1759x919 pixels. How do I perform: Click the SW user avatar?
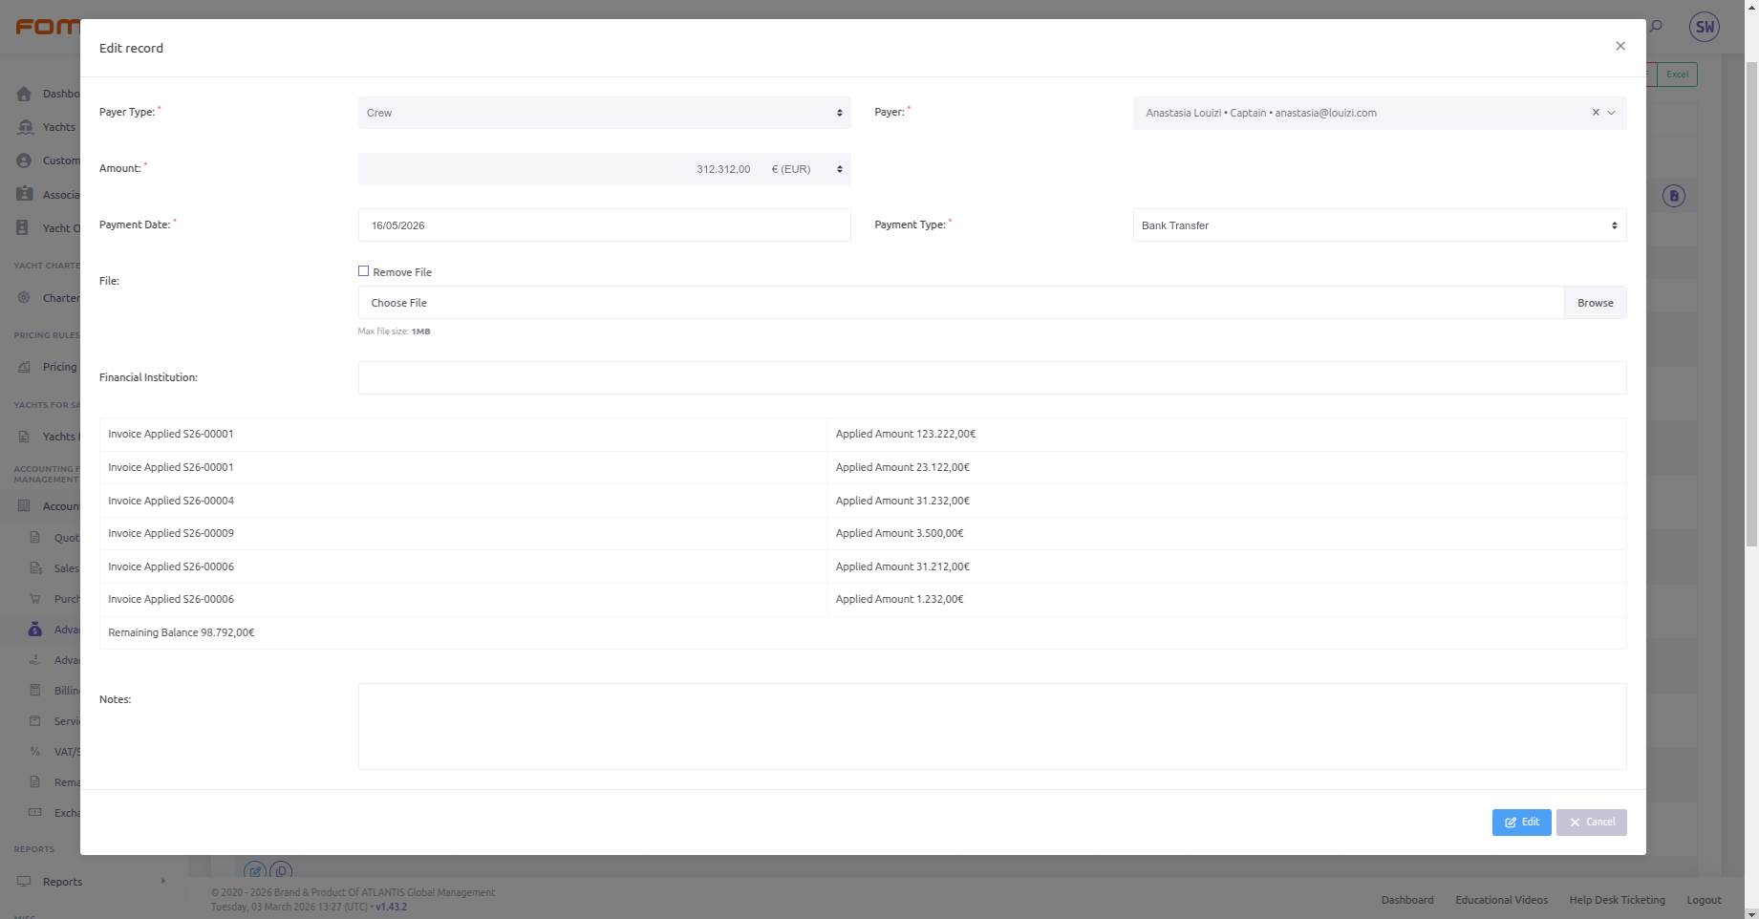click(1705, 27)
